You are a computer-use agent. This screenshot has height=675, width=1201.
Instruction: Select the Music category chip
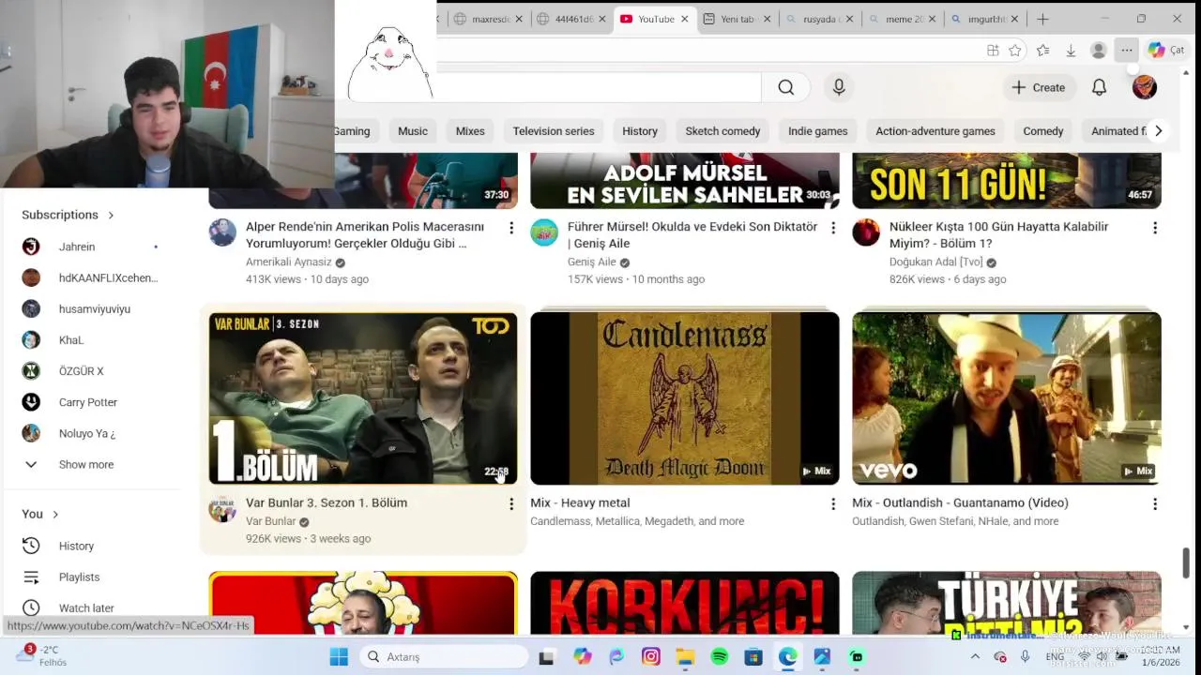click(413, 131)
